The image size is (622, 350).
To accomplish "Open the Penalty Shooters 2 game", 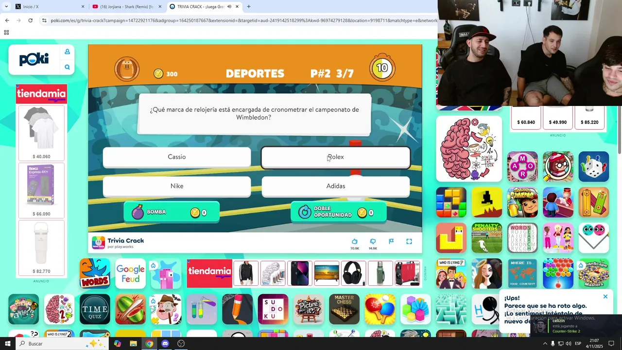I will [486, 238].
